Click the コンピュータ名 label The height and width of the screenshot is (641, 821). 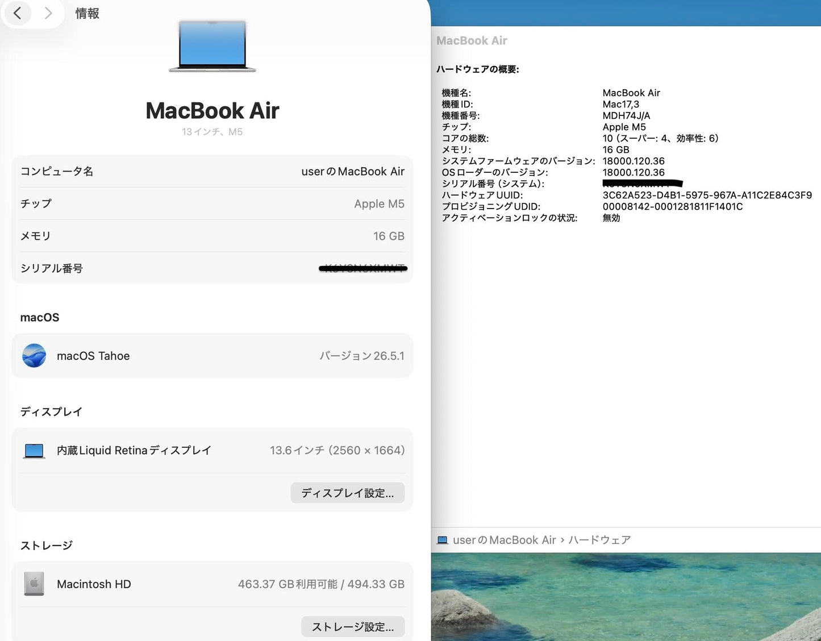pos(57,172)
